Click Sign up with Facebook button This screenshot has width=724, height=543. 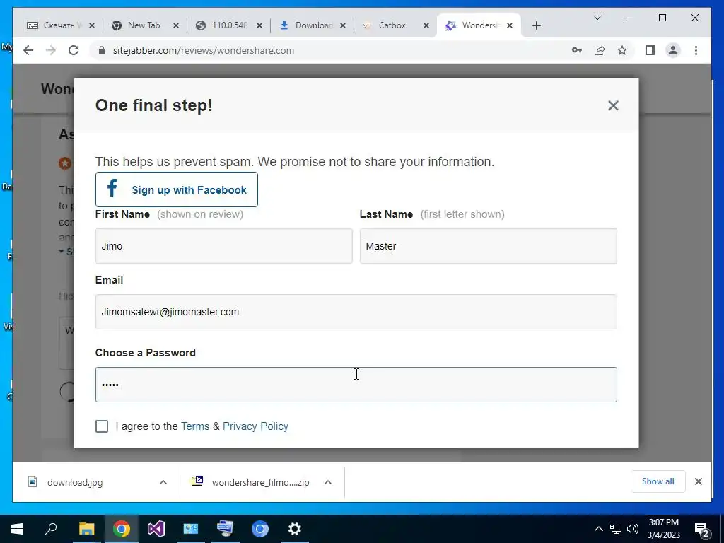pyautogui.click(x=176, y=189)
